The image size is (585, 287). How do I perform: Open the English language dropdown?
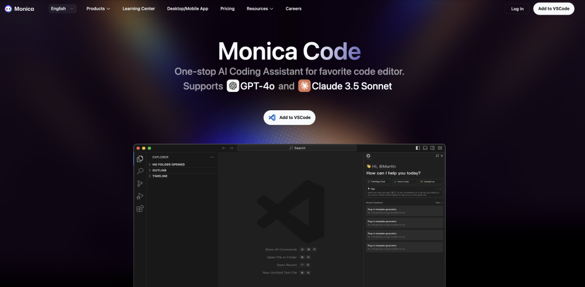click(x=63, y=9)
